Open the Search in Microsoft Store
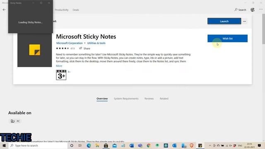The width and height of the screenshot is (265, 149). click(x=240, y=10)
